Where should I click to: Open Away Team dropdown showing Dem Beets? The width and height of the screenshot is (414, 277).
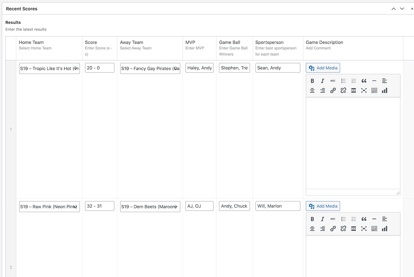coord(150,207)
